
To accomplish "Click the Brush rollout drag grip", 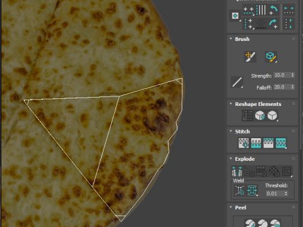I will (294, 38).
